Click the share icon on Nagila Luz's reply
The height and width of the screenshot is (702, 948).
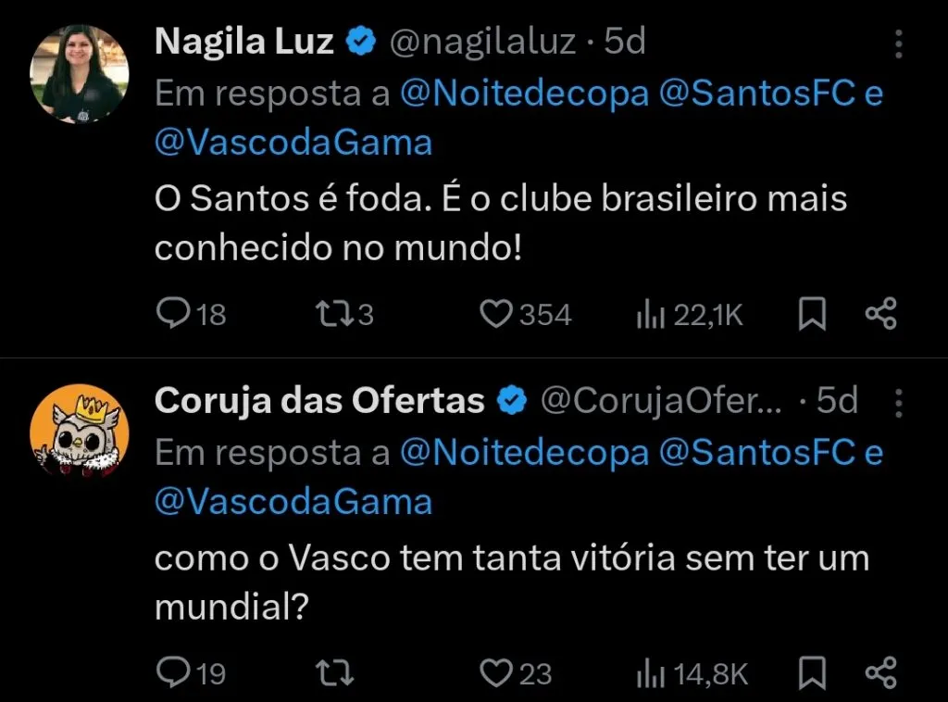pos(879,314)
